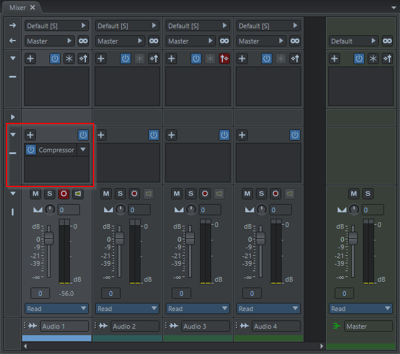
Task: Click the Audio 4 track name field
Action: click(276, 326)
